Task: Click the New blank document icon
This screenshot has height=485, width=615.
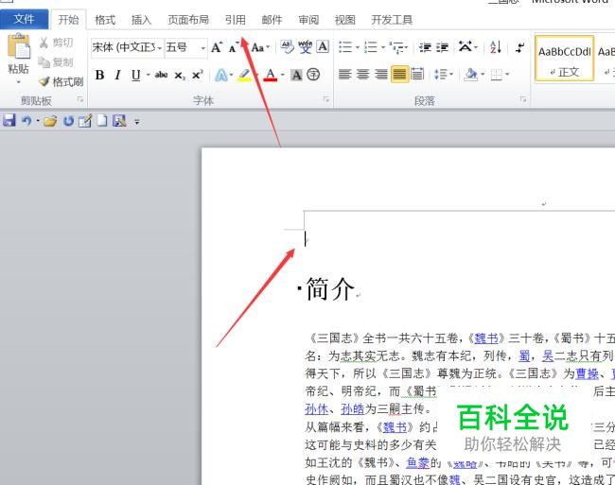Action: pyautogui.click(x=102, y=120)
